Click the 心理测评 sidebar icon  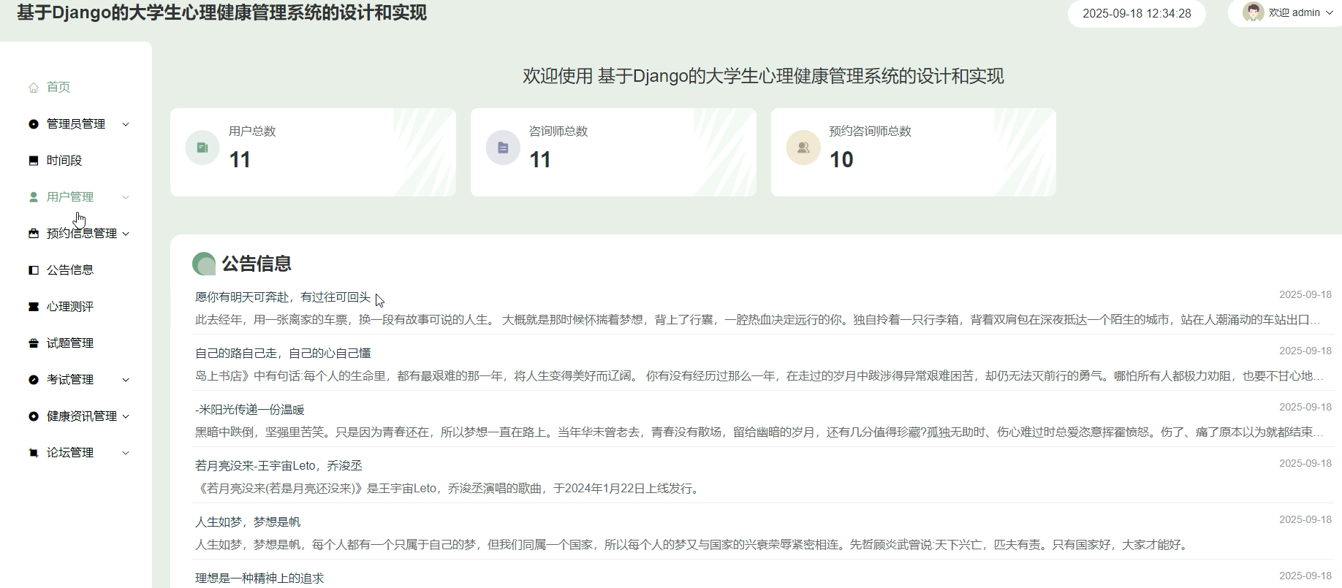pos(34,307)
